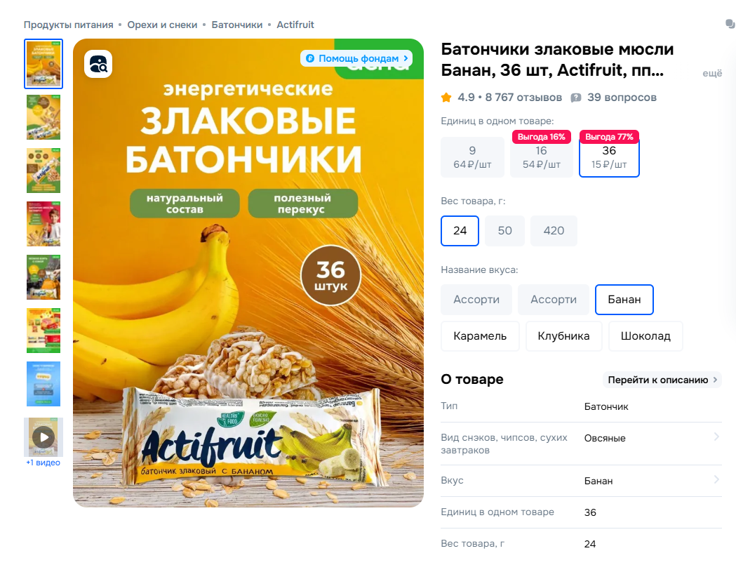Select the Карамель flavor
This screenshot has width=736, height=565.
pos(480,335)
